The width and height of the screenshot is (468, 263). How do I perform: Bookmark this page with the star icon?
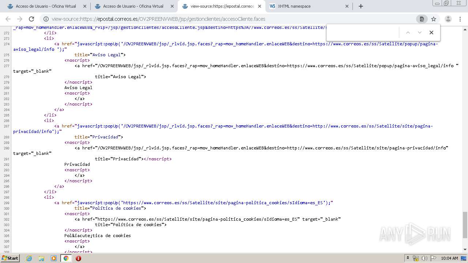click(434, 19)
